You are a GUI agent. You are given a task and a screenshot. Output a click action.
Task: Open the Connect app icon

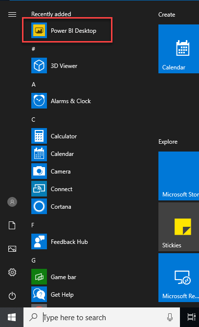pos(39,189)
